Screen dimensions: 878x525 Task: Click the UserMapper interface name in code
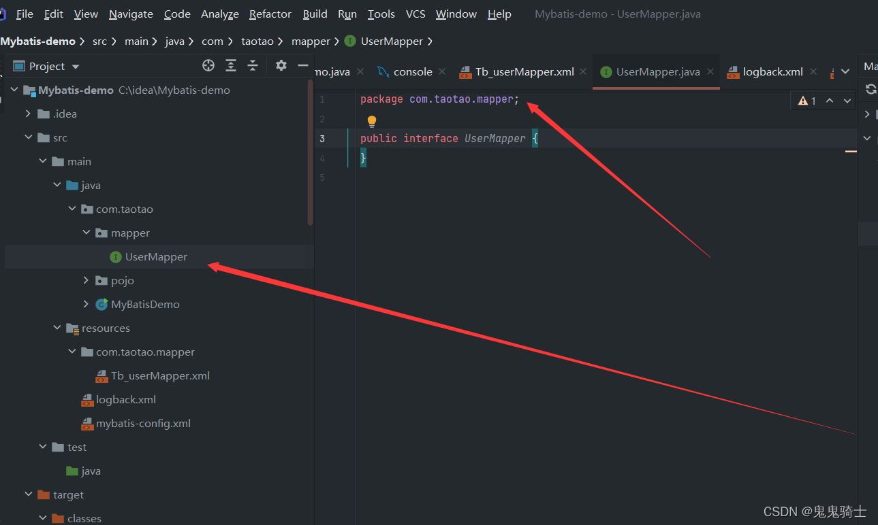[x=495, y=138]
